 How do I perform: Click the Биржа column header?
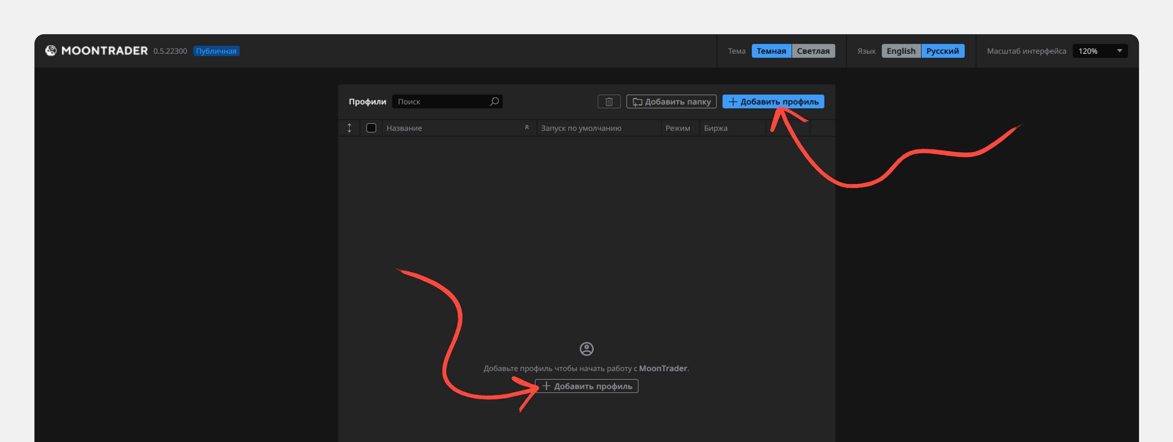coord(715,129)
